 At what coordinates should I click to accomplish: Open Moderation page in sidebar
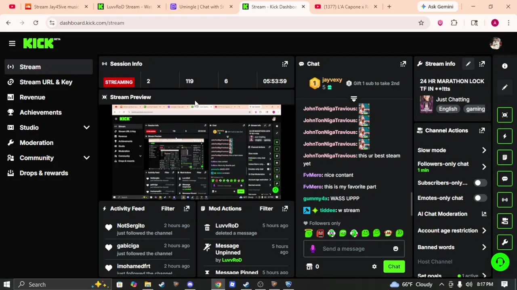[x=49, y=143]
